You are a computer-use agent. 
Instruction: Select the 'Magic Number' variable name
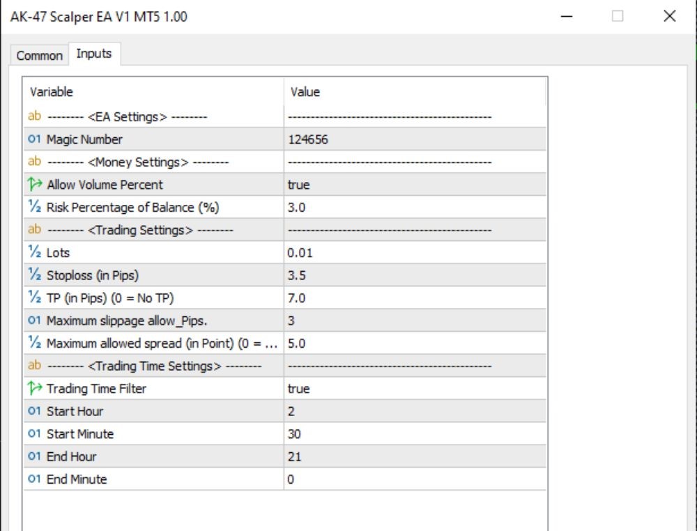click(84, 139)
